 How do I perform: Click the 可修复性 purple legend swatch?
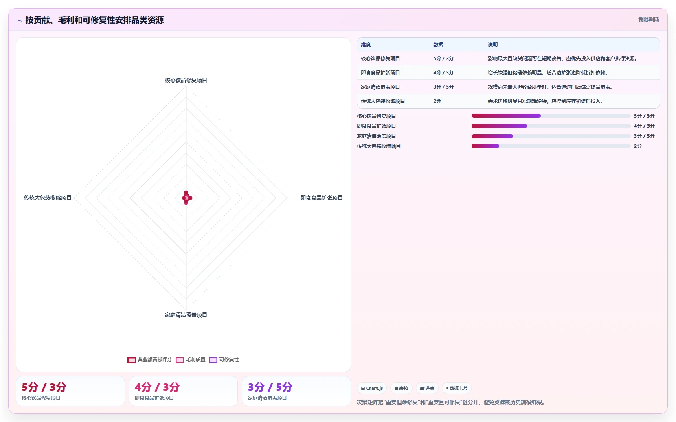213,360
